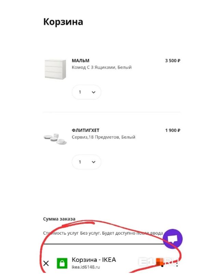Click the ikea.id6148.ru URL text
This screenshot has width=219, height=280.
pyautogui.click(x=86, y=267)
